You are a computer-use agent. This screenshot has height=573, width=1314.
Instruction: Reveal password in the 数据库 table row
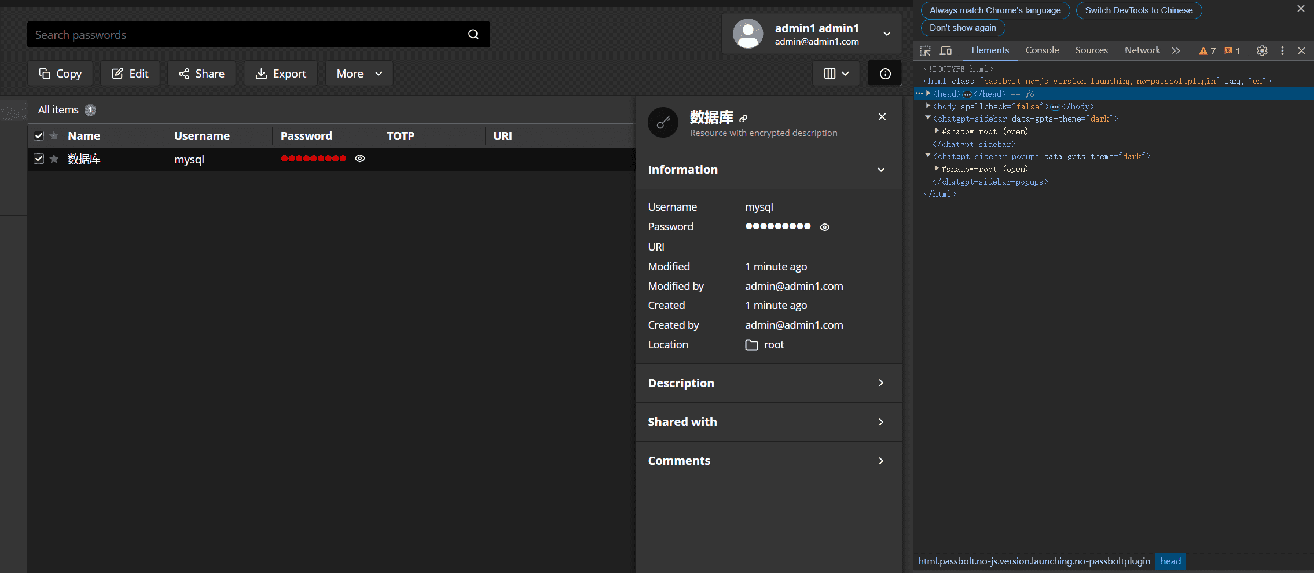coord(360,159)
